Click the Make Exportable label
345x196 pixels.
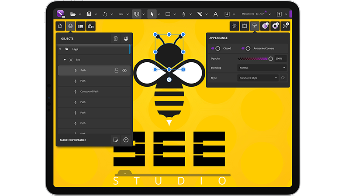73,140
